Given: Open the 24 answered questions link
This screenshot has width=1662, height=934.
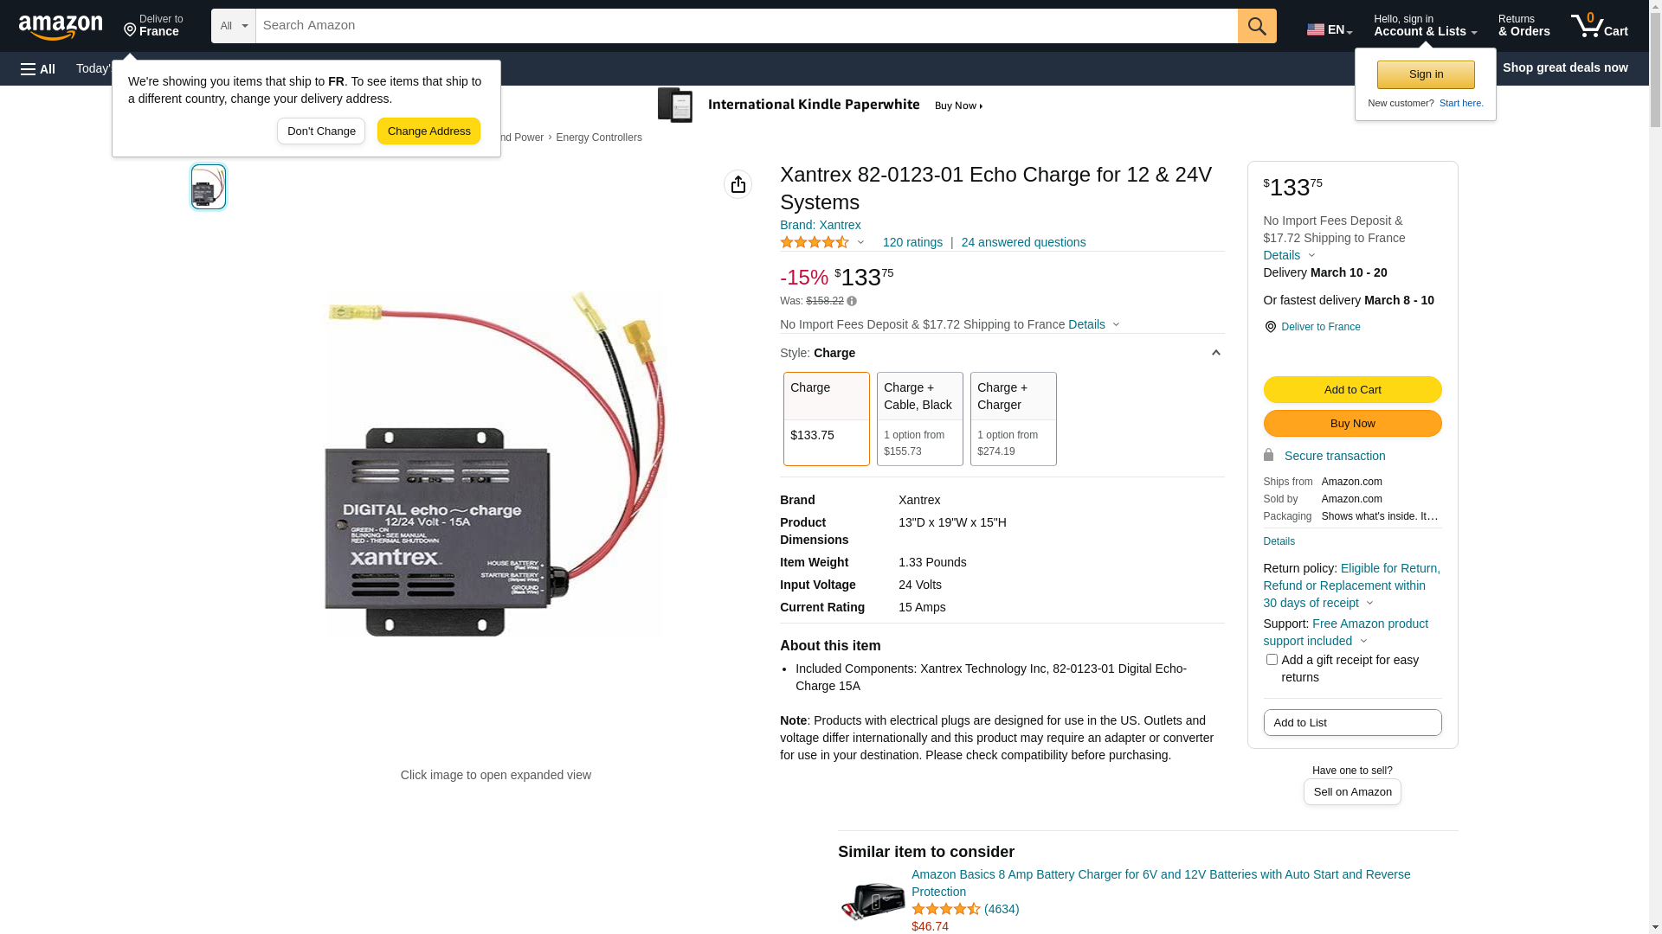Looking at the screenshot, I should tap(1023, 243).
